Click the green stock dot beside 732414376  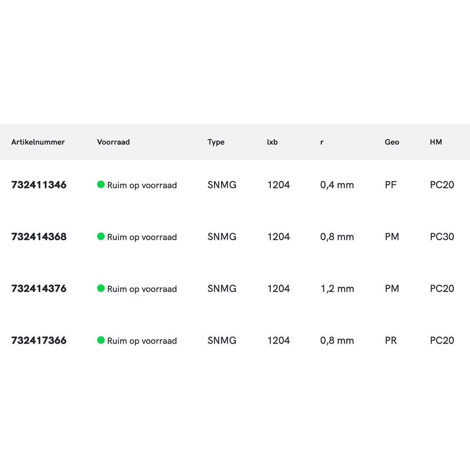coord(101,288)
